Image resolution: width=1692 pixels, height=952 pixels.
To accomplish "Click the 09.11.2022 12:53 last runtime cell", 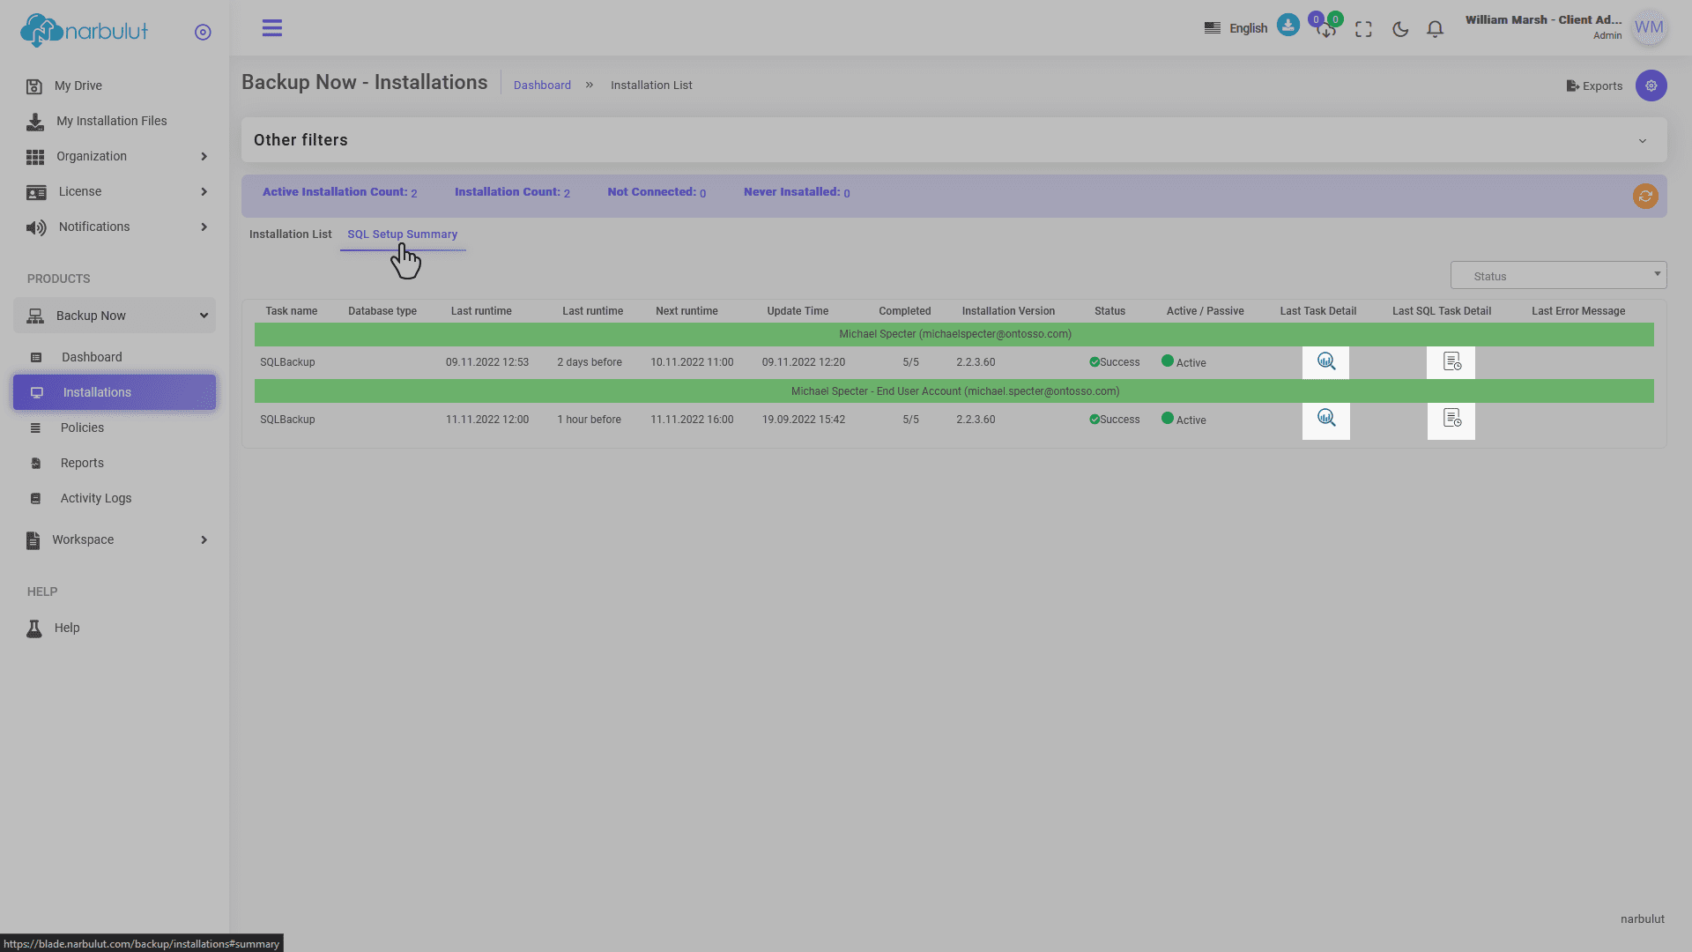I will coord(487,362).
